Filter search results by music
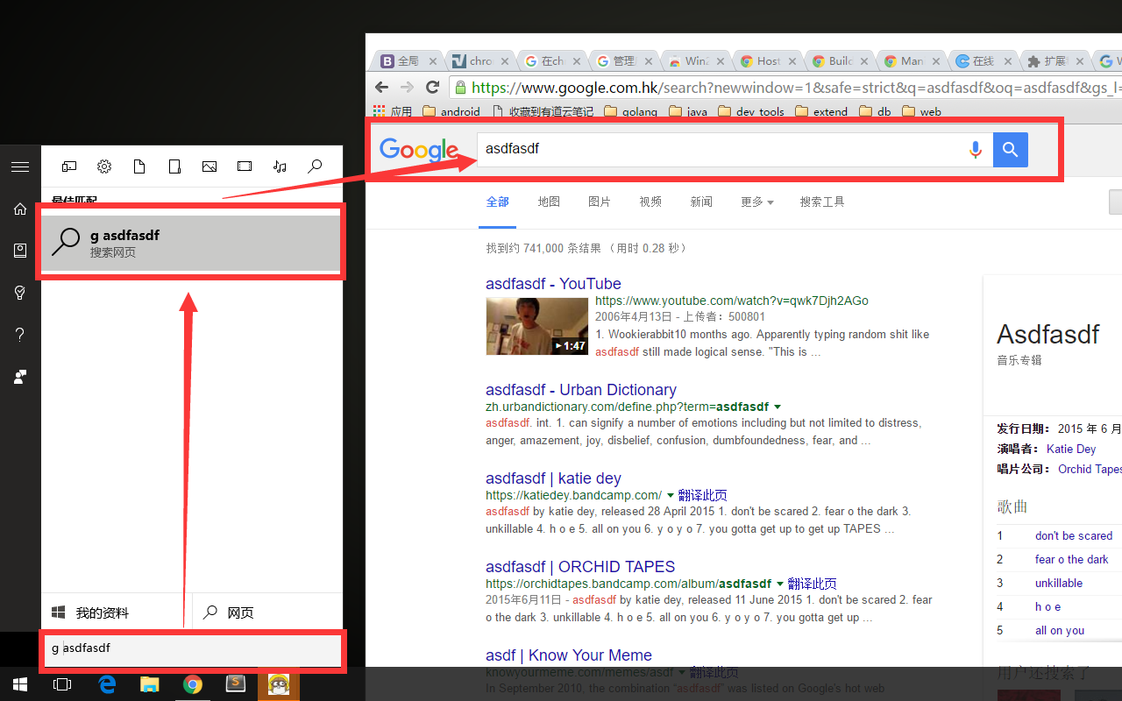Image resolution: width=1122 pixels, height=701 pixels. (x=280, y=166)
